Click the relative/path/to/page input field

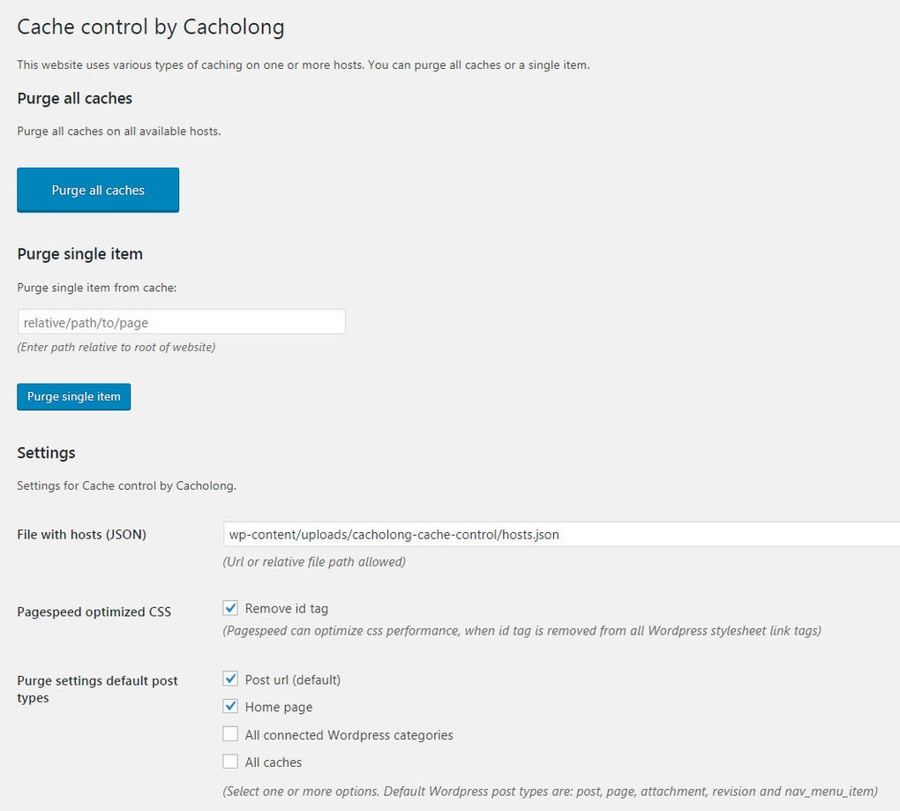tap(181, 320)
